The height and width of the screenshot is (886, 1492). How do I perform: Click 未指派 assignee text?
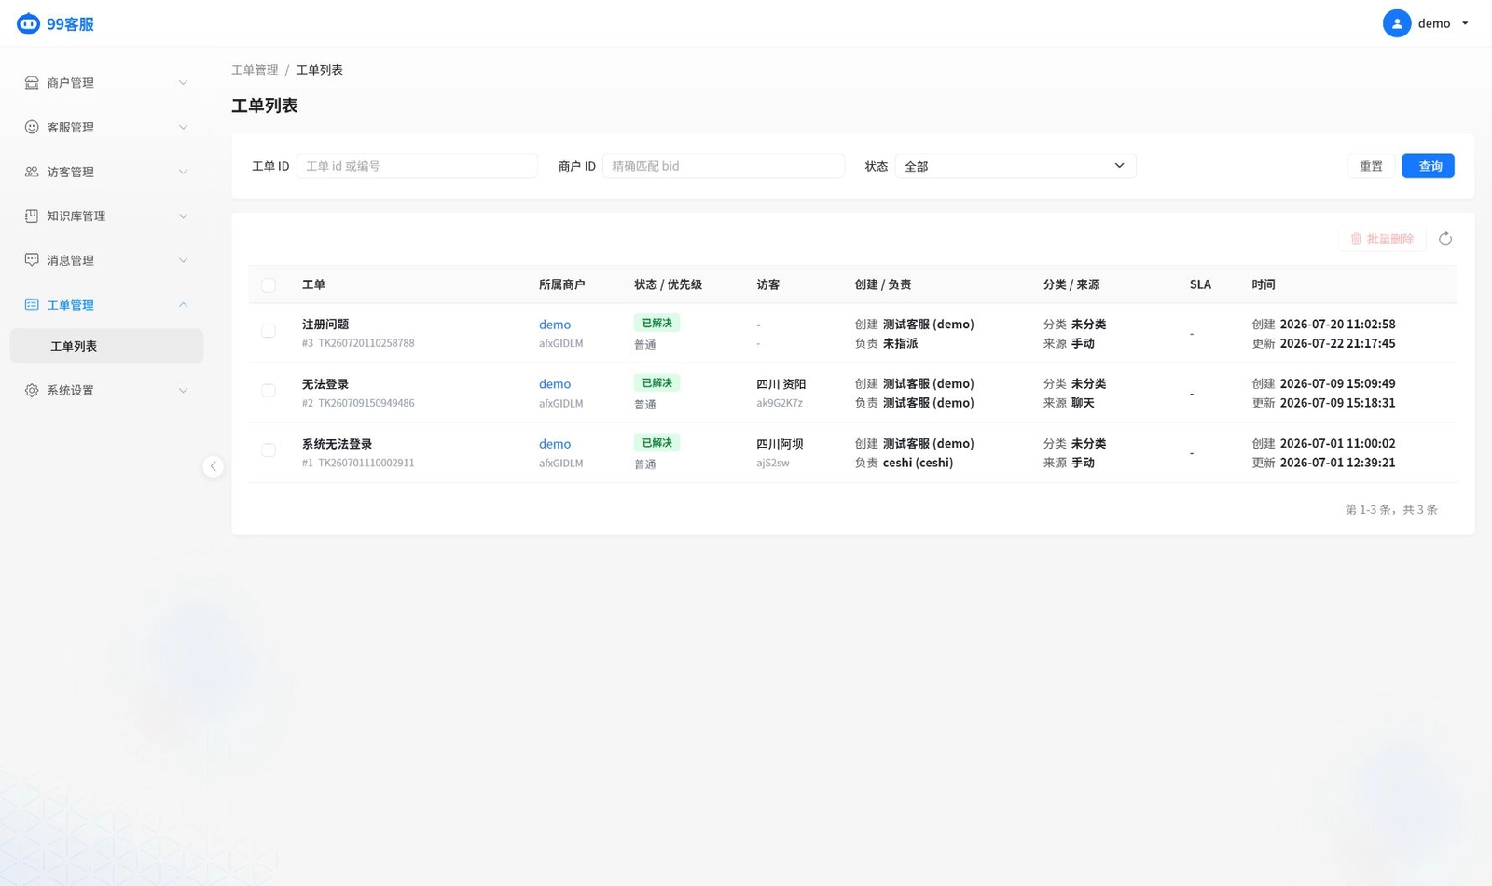coord(900,343)
